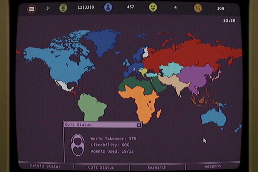Viewport: 258px width, 172px height.
Task: Click the cult emblem in Cult Status window
Action: click(77, 145)
